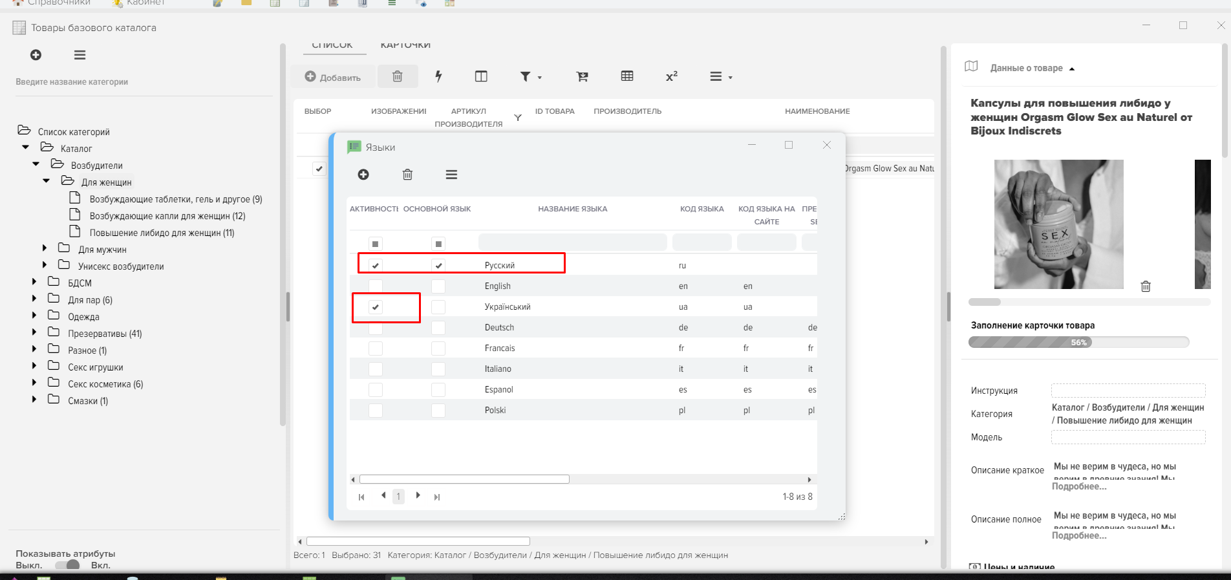This screenshot has height=580, width=1231.
Task: Switch to the Список tab
Action: point(332,45)
